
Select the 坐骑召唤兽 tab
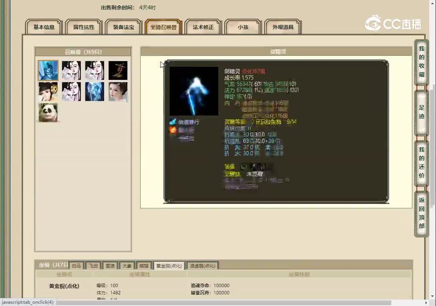(163, 27)
